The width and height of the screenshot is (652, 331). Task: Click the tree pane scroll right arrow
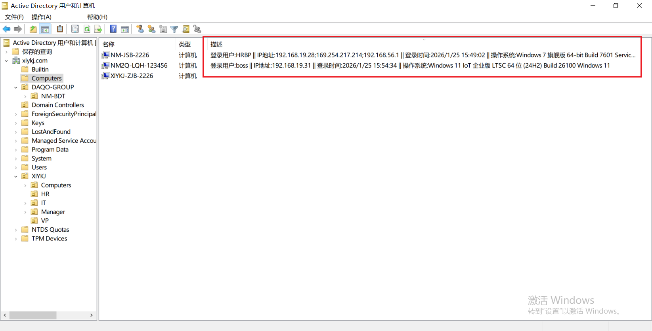[x=92, y=315]
